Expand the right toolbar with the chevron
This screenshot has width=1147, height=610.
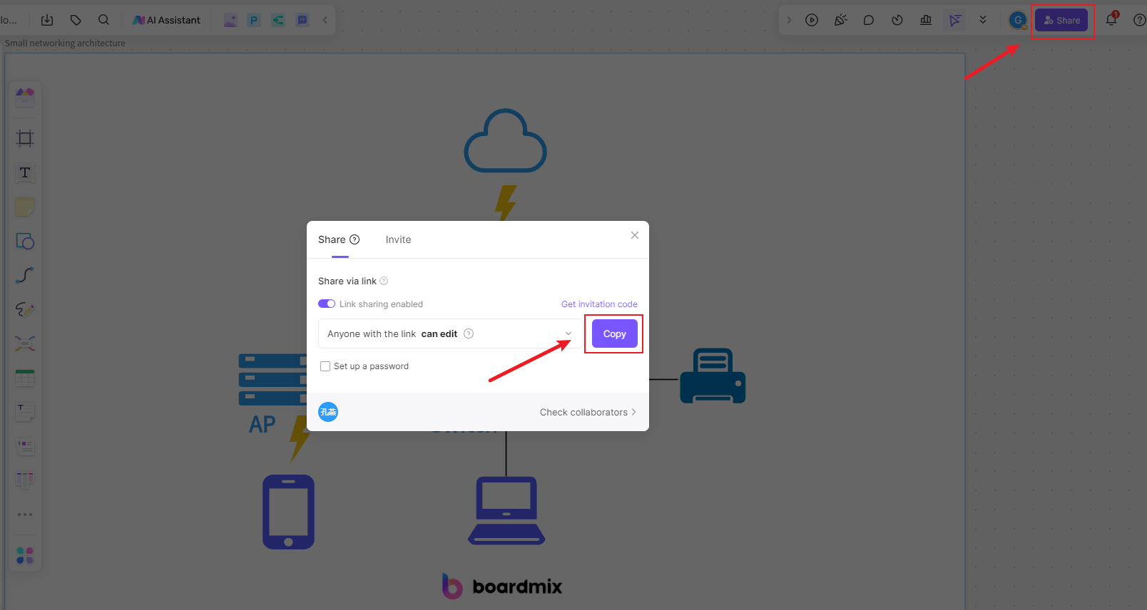[x=789, y=20]
